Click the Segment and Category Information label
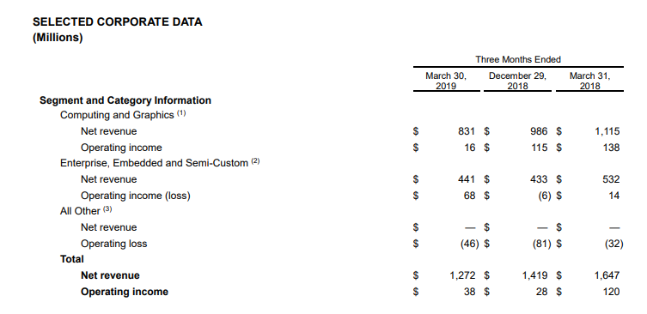 pyautogui.click(x=125, y=100)
